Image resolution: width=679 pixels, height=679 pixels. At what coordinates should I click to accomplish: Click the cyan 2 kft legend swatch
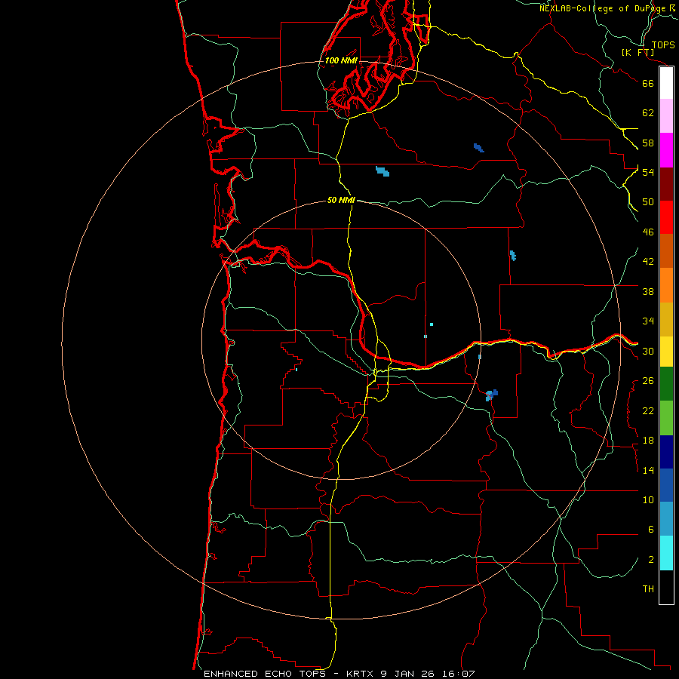point(666,553)
